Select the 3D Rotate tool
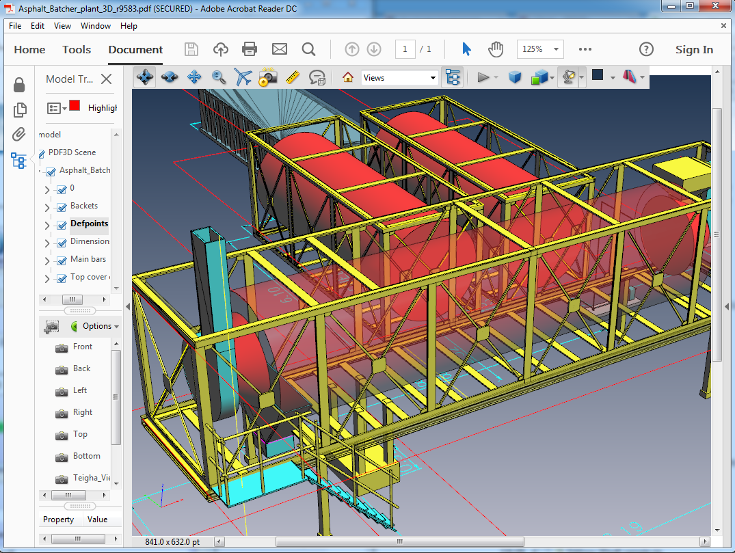735x553 pixels. 145,77
